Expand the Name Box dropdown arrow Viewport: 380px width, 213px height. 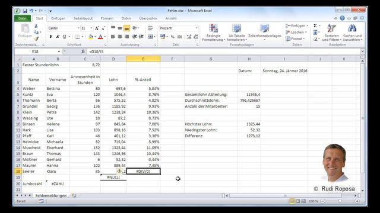pyautogui.click(x=59, y=51)
